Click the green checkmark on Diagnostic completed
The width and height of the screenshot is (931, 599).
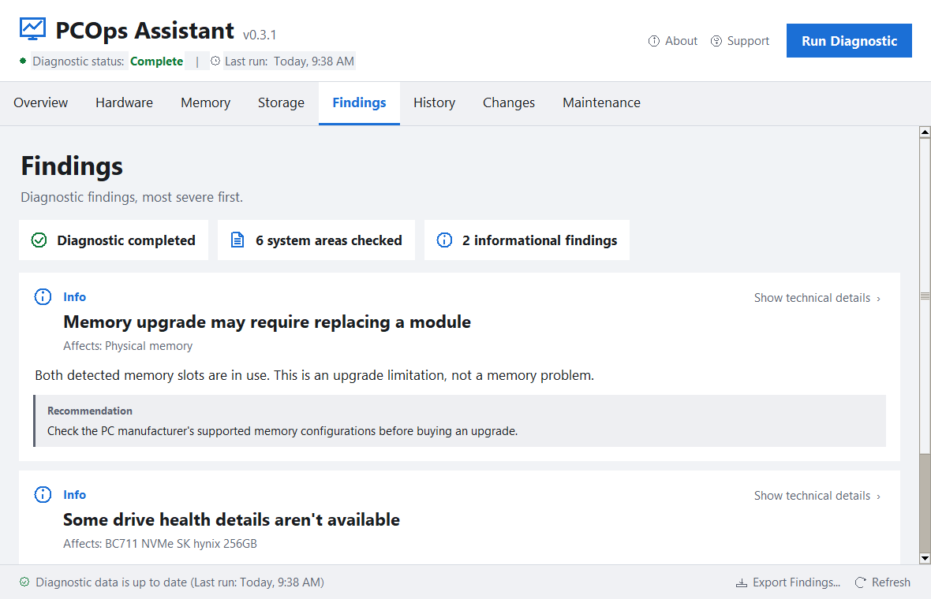pos(39,240)
